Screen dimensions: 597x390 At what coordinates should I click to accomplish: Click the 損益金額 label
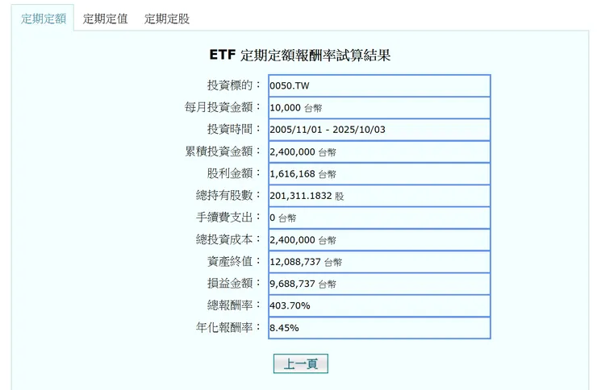[x=234, y=283]
